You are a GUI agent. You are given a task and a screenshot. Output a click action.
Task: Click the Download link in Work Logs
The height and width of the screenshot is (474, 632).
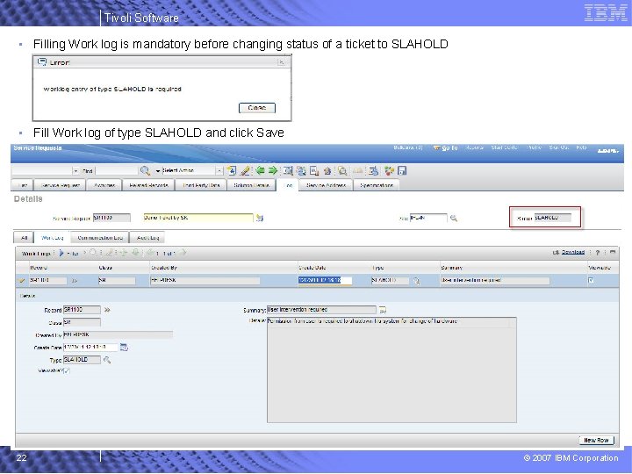pos(572,252)
